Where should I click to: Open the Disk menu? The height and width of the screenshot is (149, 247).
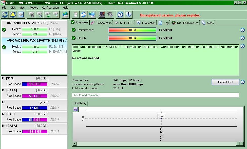13,8
